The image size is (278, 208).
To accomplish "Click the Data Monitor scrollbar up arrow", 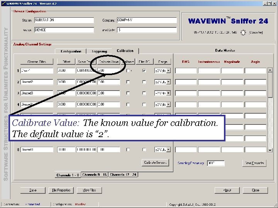I will (x=270, y=70).
